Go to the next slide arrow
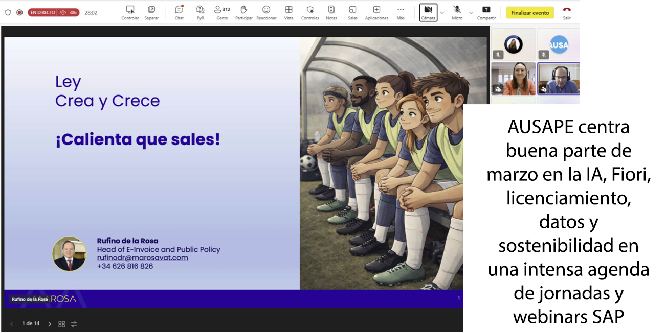 (50, 324)
